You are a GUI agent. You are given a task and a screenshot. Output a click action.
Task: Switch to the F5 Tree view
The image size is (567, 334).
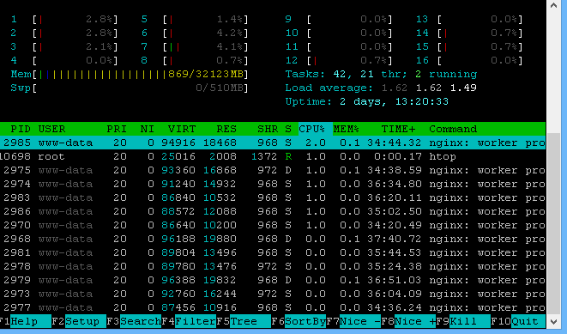[x=244, y=321]
